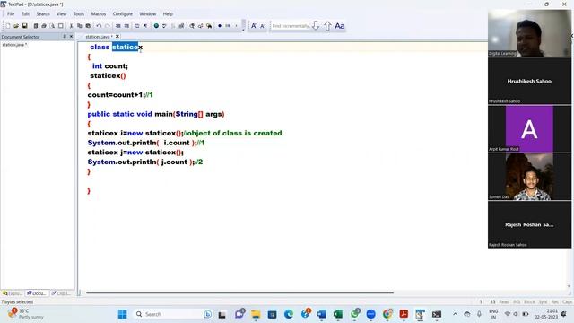
Task: Click the Find incrementally search field
Action: (x=291, y=26)
